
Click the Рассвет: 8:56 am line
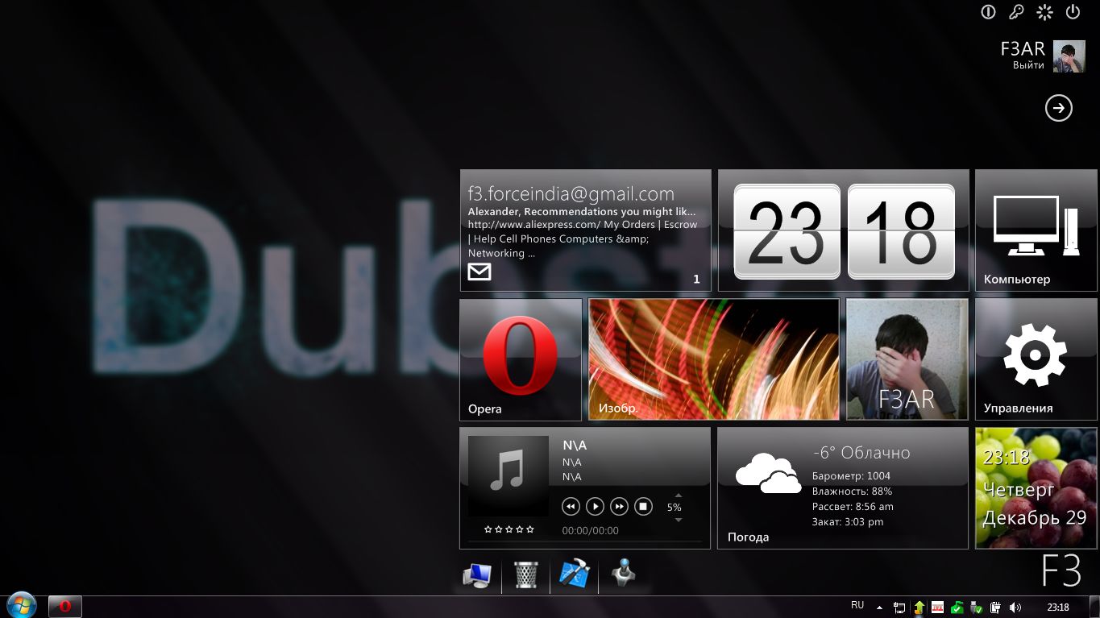(853, 507)
